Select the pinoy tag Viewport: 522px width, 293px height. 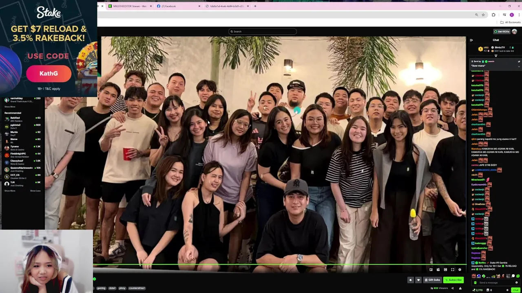(122, 288)
